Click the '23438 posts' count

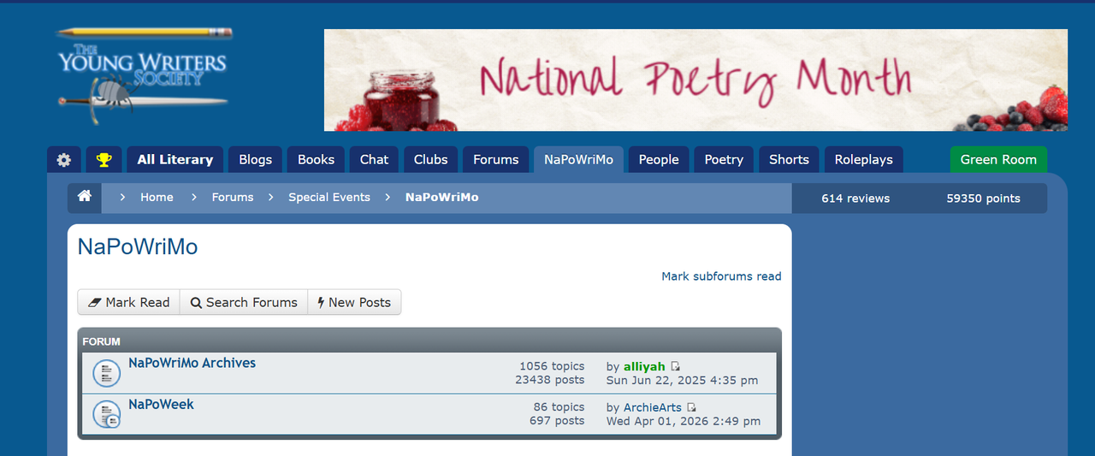point(550,380)
